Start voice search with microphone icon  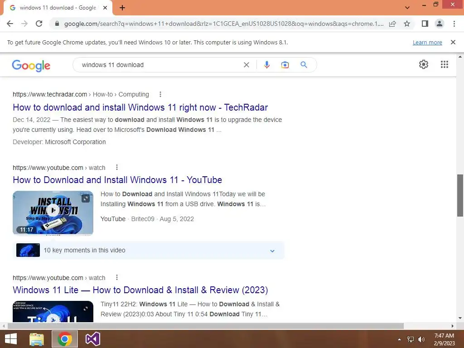click(x=266, y=65)
